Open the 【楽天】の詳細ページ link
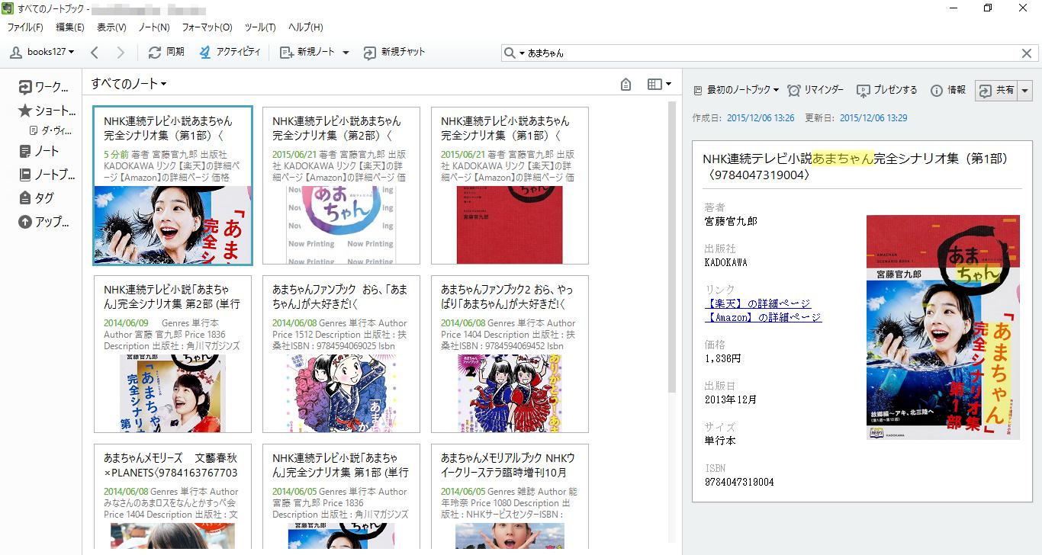 [x=758, y=303]
